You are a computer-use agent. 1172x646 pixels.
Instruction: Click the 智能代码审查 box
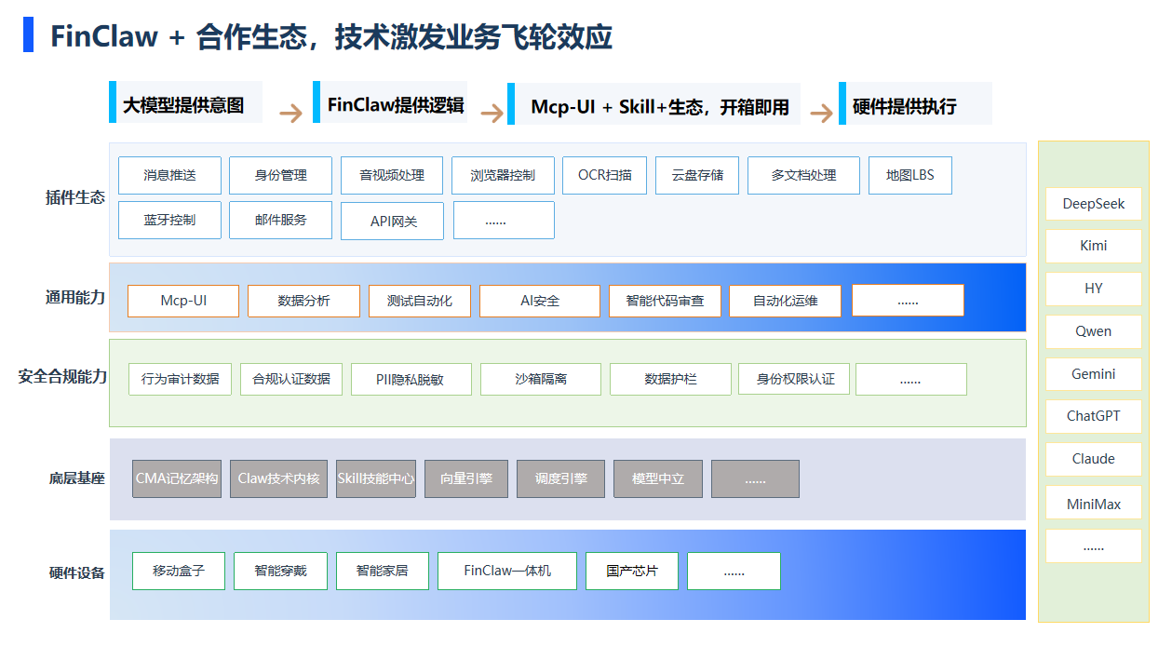(665, 301)
